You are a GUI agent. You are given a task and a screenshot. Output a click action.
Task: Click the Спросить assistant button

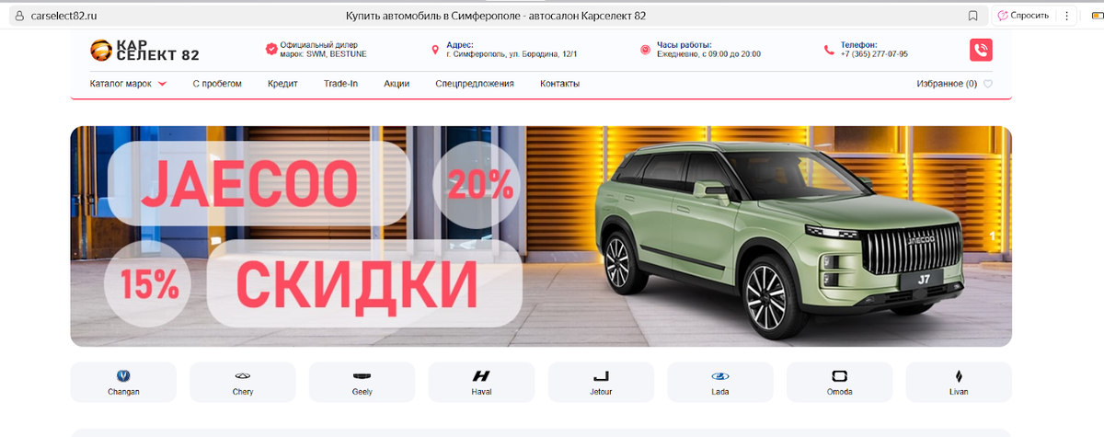click(x=1022, y=16)
